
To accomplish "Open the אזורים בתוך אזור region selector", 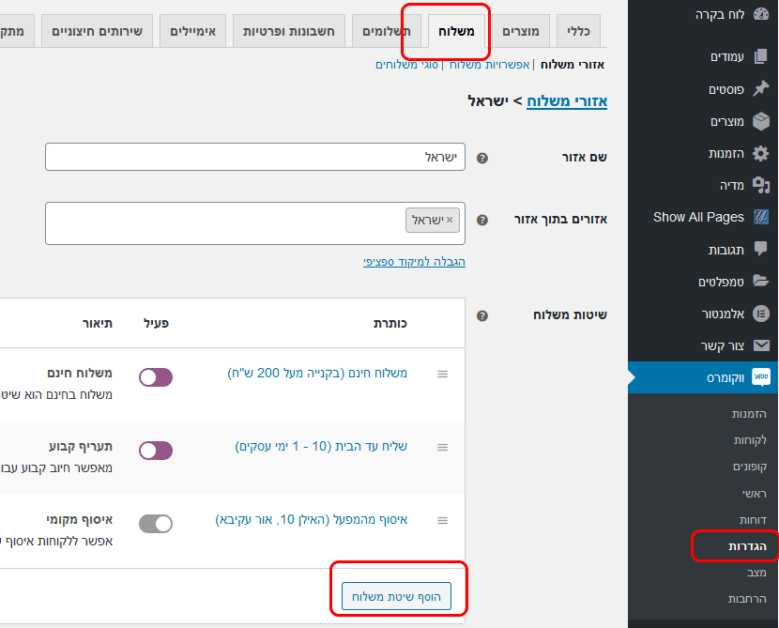I will pos(255,223).
